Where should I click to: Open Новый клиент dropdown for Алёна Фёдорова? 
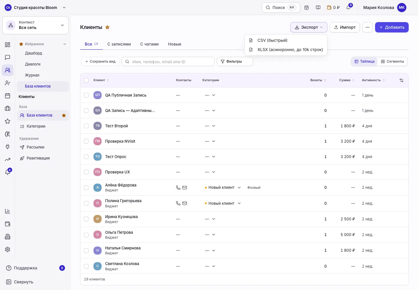tap(223, 188)
